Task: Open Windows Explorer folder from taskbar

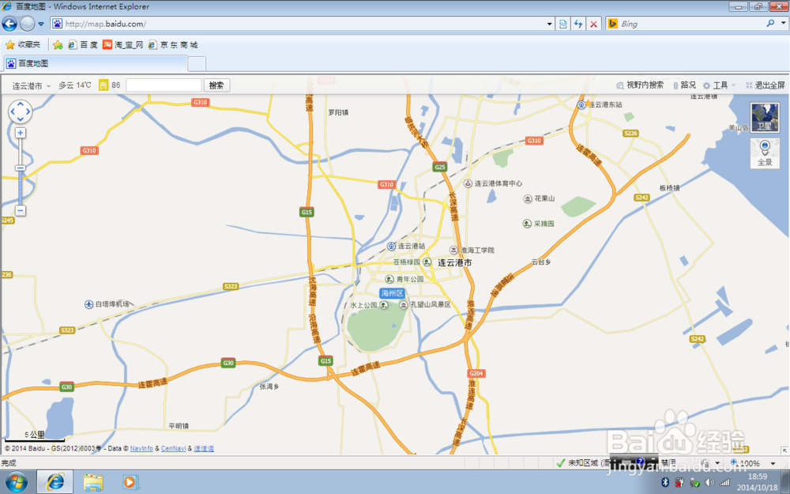Action: click(93, 482)
